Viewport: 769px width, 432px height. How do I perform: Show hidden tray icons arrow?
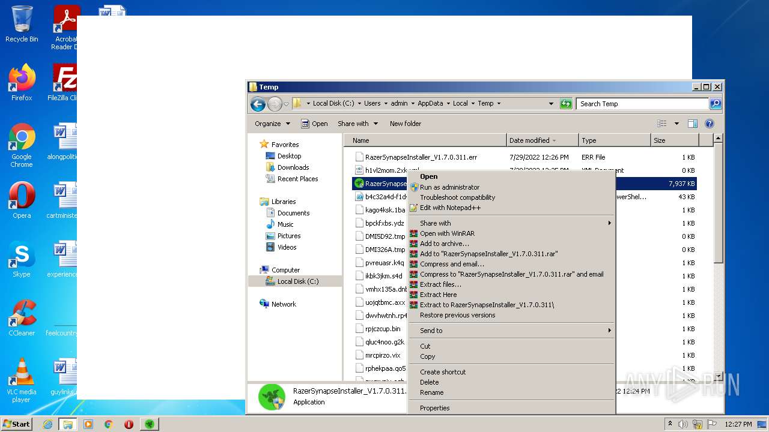point(670,424)
